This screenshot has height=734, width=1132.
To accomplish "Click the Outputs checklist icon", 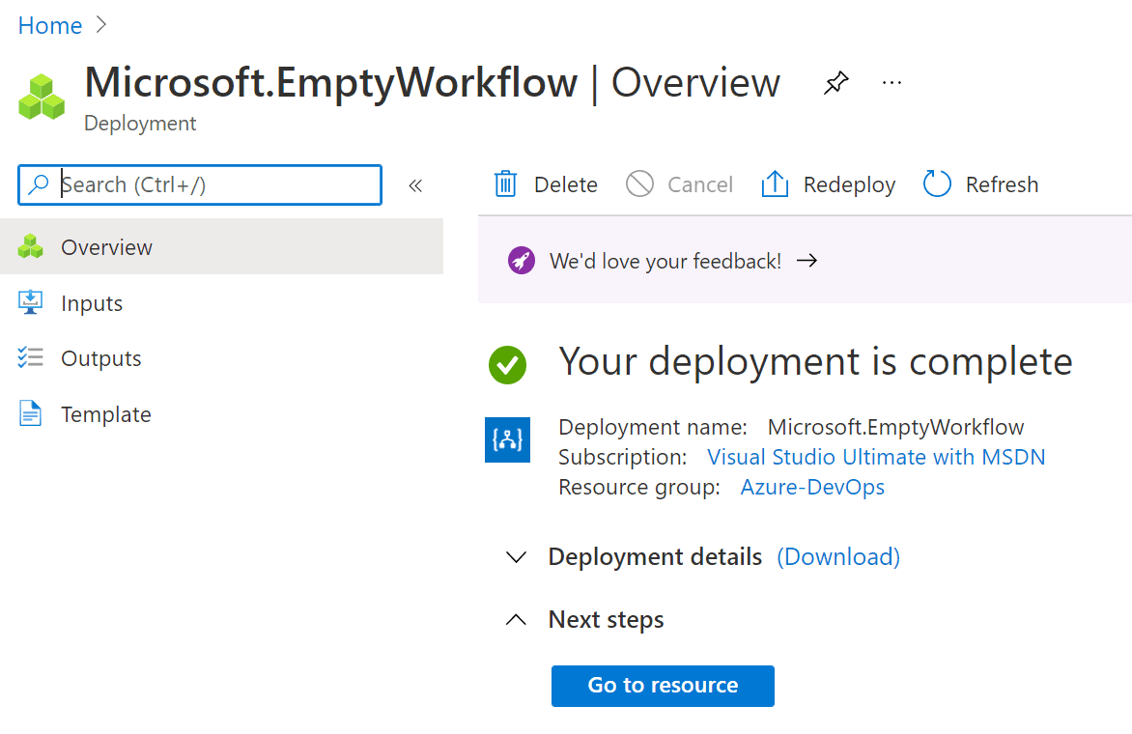I will tap(30, 358).
